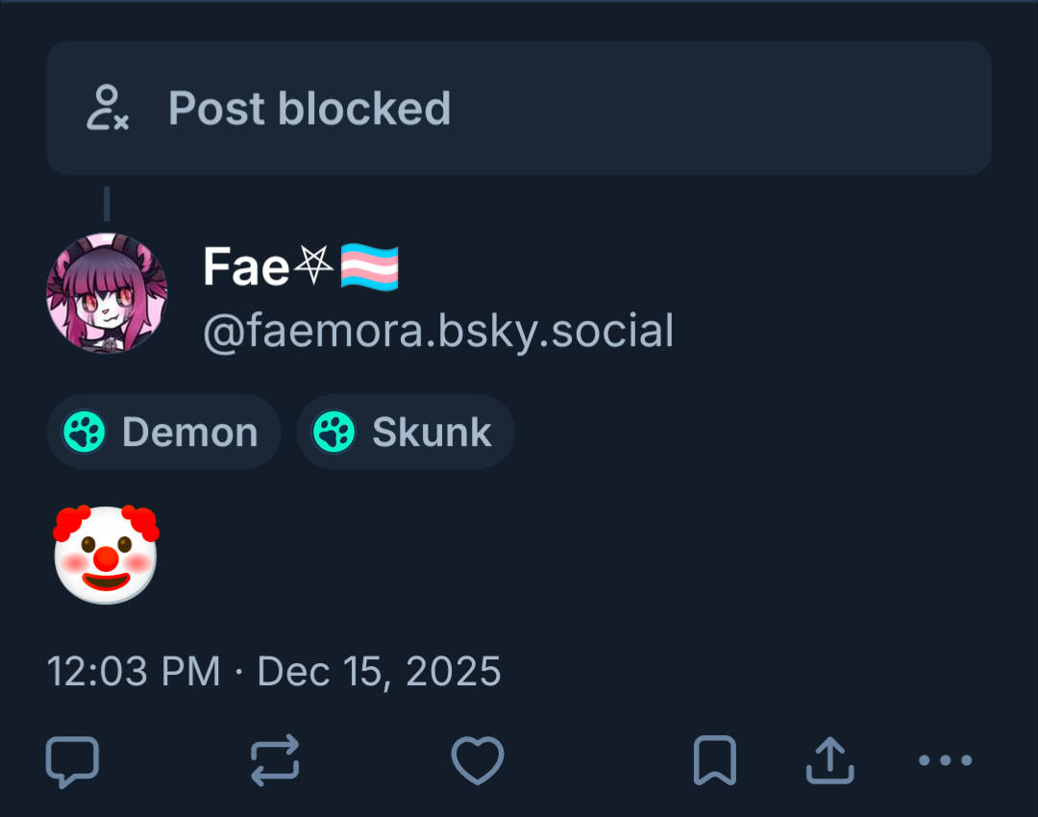Viewport: 1038px width, 817px height.
Task: View Fae's profile avatar
Action: click(107, 293)
